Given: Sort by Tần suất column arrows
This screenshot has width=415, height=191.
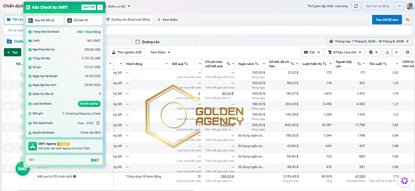Looking at the screenshot, I should 385,64.
